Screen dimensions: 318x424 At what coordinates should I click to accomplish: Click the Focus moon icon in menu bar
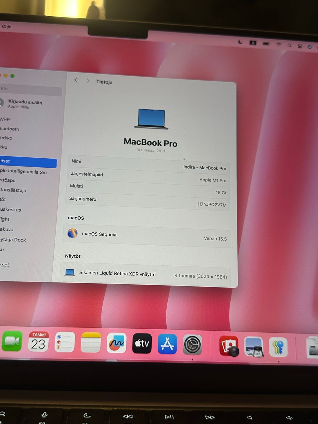click(x=240, y=42)
